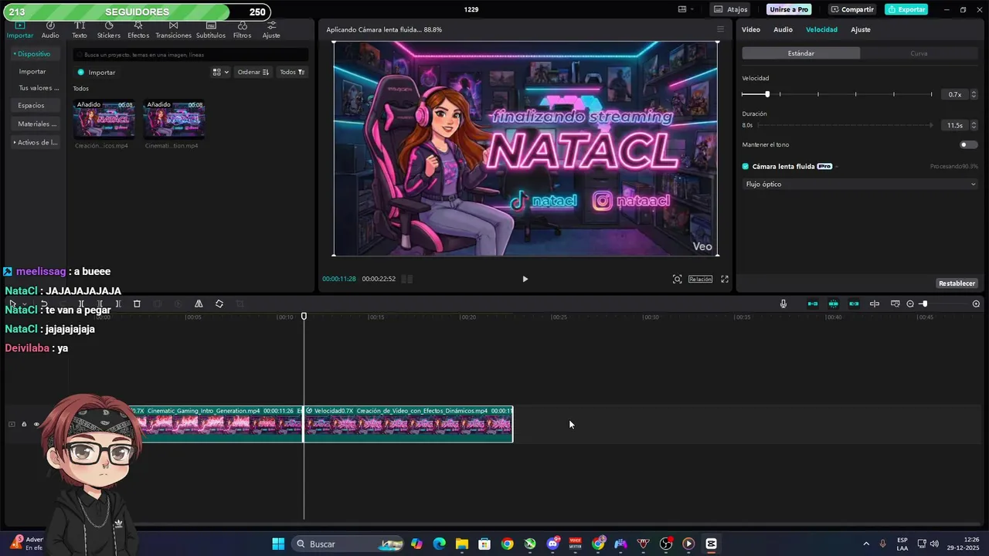Open the select tool mode dropdown arrow

point(23,304)
